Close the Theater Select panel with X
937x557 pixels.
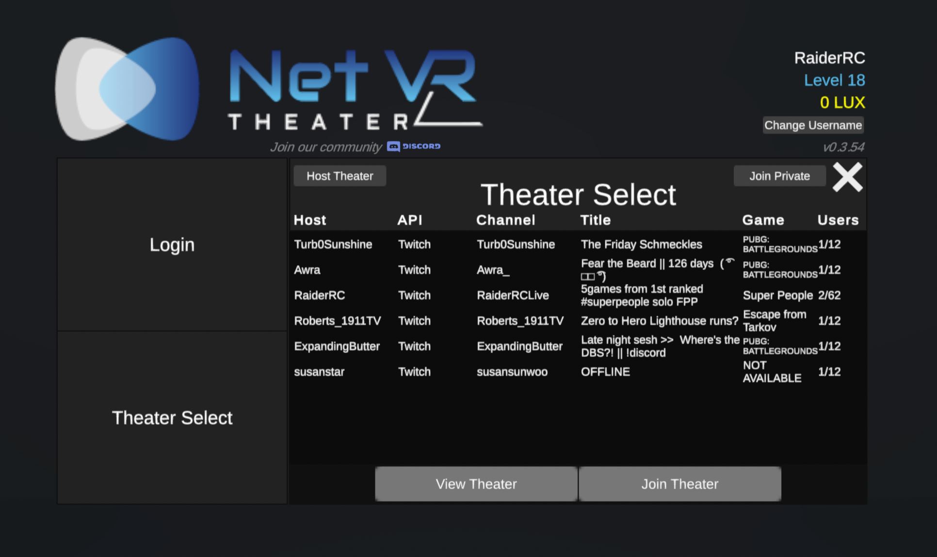pos(847,177)
